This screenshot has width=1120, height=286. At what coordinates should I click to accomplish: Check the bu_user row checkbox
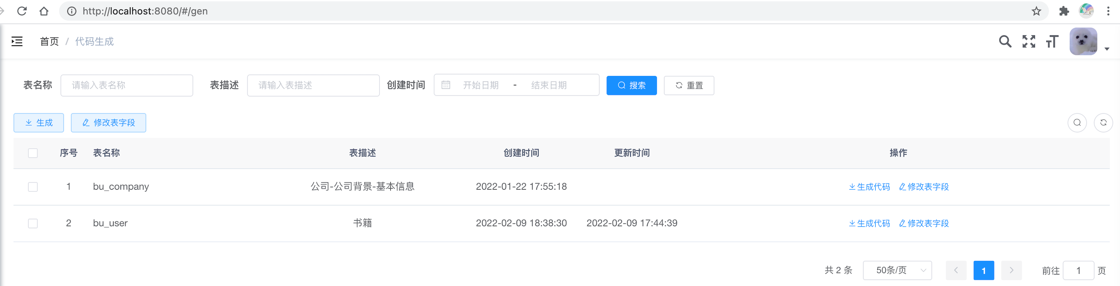click(33, 224)
